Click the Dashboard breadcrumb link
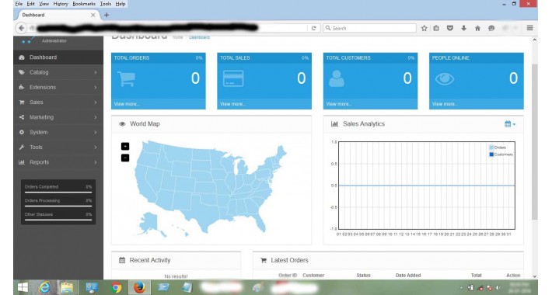Viewport: 552px width, 295px height. (x=199, y=37)
